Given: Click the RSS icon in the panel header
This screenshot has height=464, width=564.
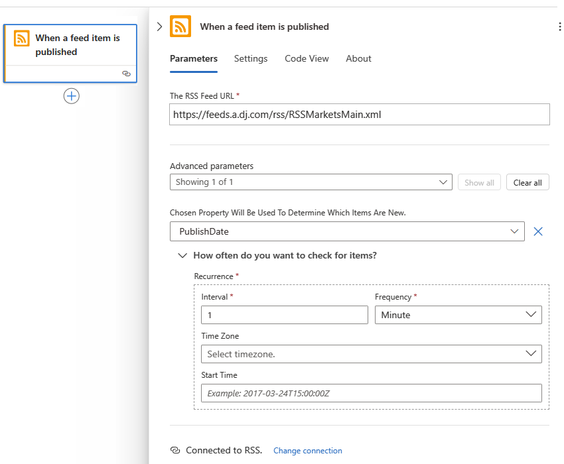Looking at the screenshot, I should click(x=180, y=27).
